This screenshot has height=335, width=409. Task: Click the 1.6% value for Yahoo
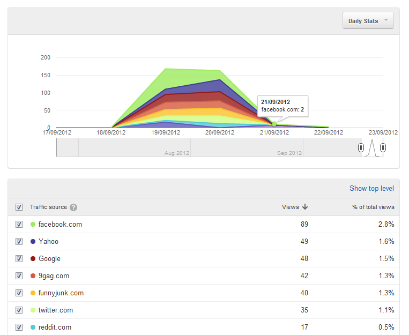click(x=386, y=242)
